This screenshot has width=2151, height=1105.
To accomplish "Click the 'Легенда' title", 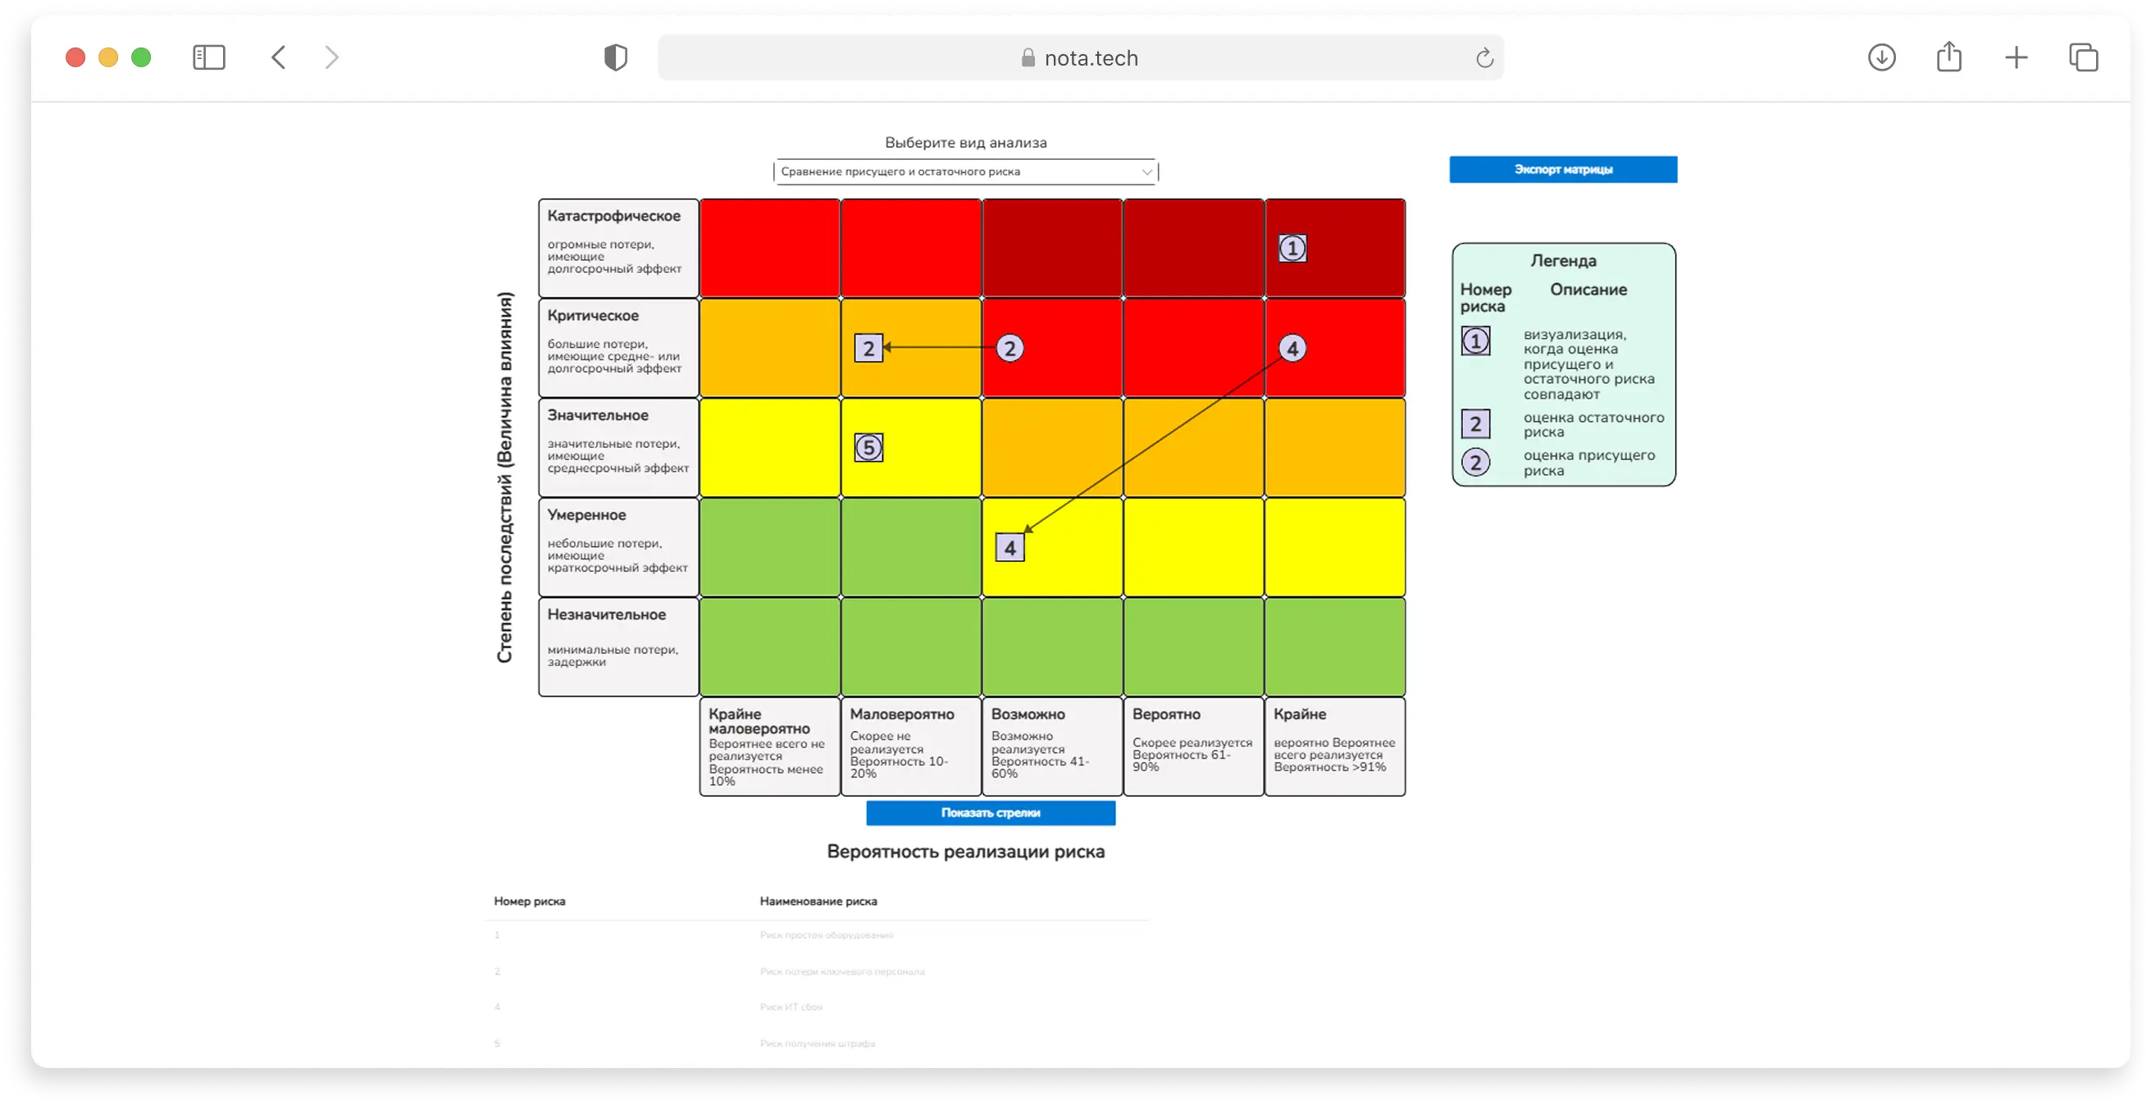I will [x=1563, y=261].
